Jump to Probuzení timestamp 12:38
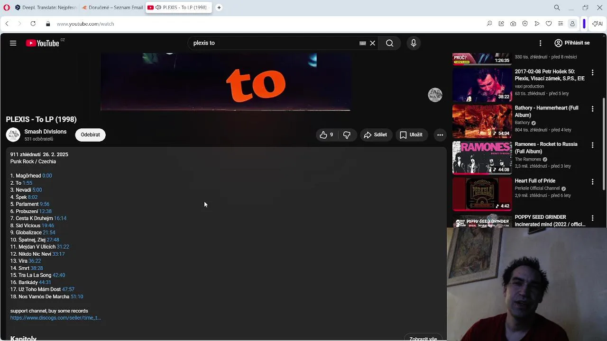 point(46,211)
